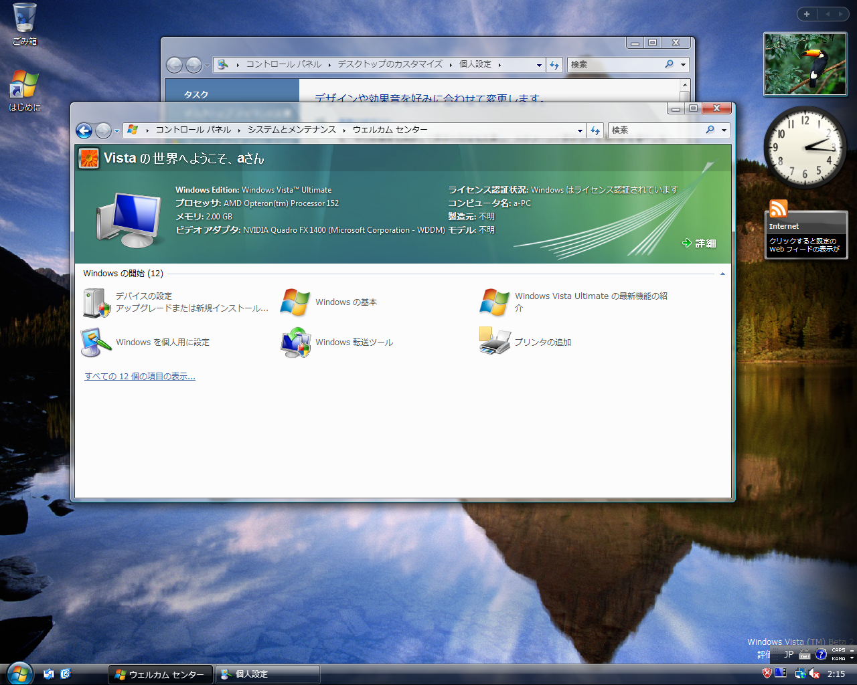The width and height of the screenshot is (857, 685).
Task: Minimize the language bar
Action: point(852,651)
